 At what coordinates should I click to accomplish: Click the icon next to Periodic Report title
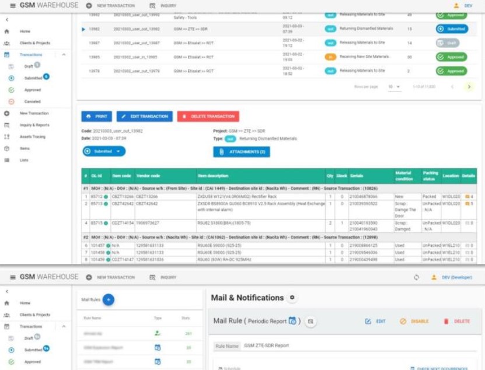pos(311,321)
